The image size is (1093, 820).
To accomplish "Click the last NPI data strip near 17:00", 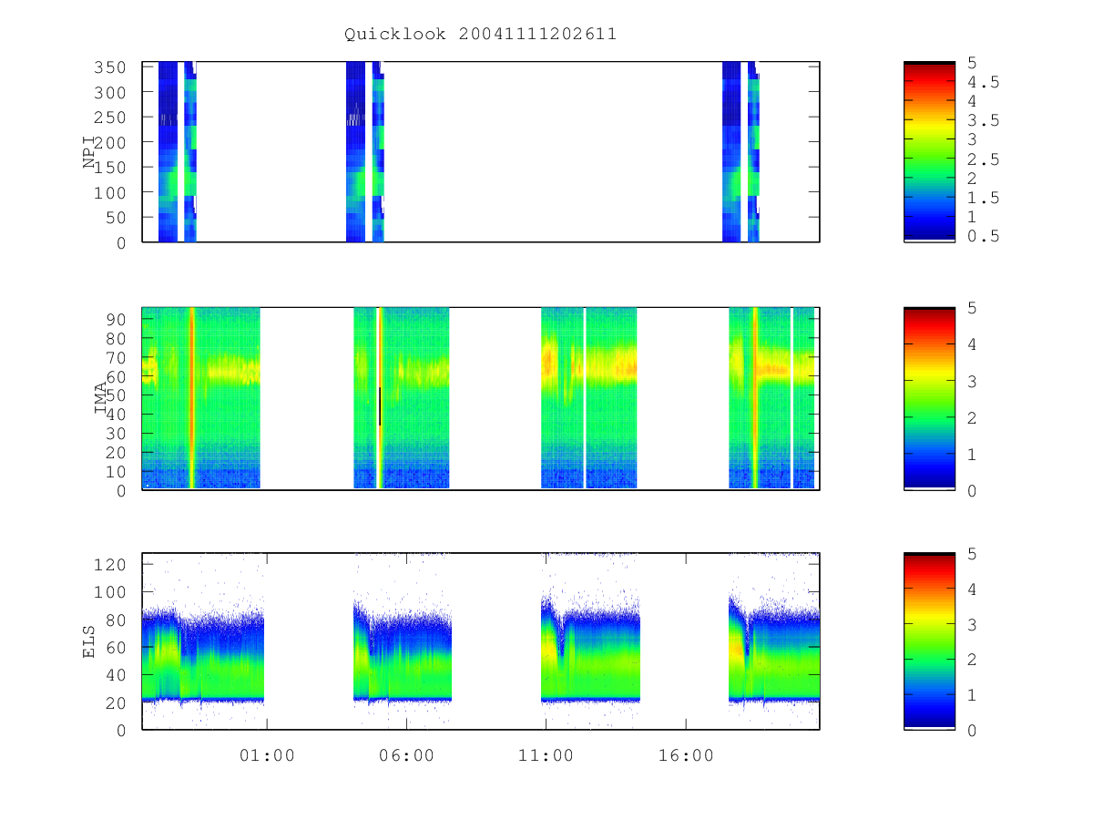I will point(754,152).
